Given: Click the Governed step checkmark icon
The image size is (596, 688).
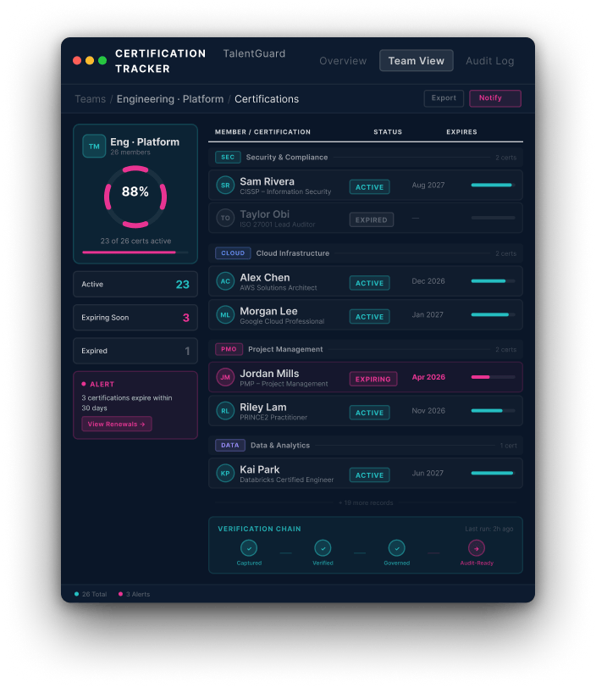Looking at the screenshot, I should tap(396, 548).
